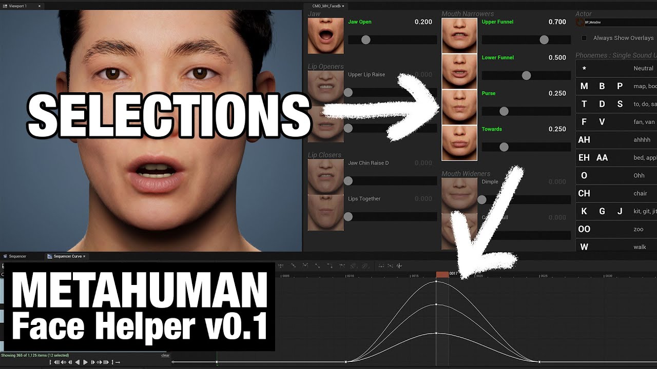Switch to the CMO_MH_FaceBi tab

[x=326, y=6]
